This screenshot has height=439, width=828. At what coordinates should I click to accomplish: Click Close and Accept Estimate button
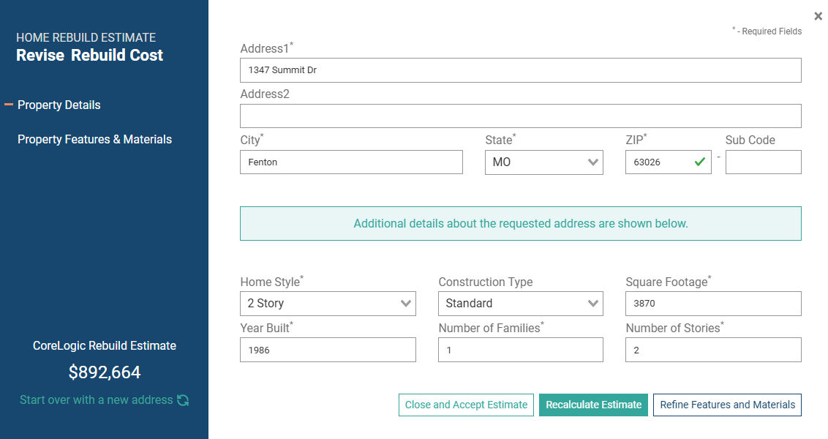(x=466, y=405)
